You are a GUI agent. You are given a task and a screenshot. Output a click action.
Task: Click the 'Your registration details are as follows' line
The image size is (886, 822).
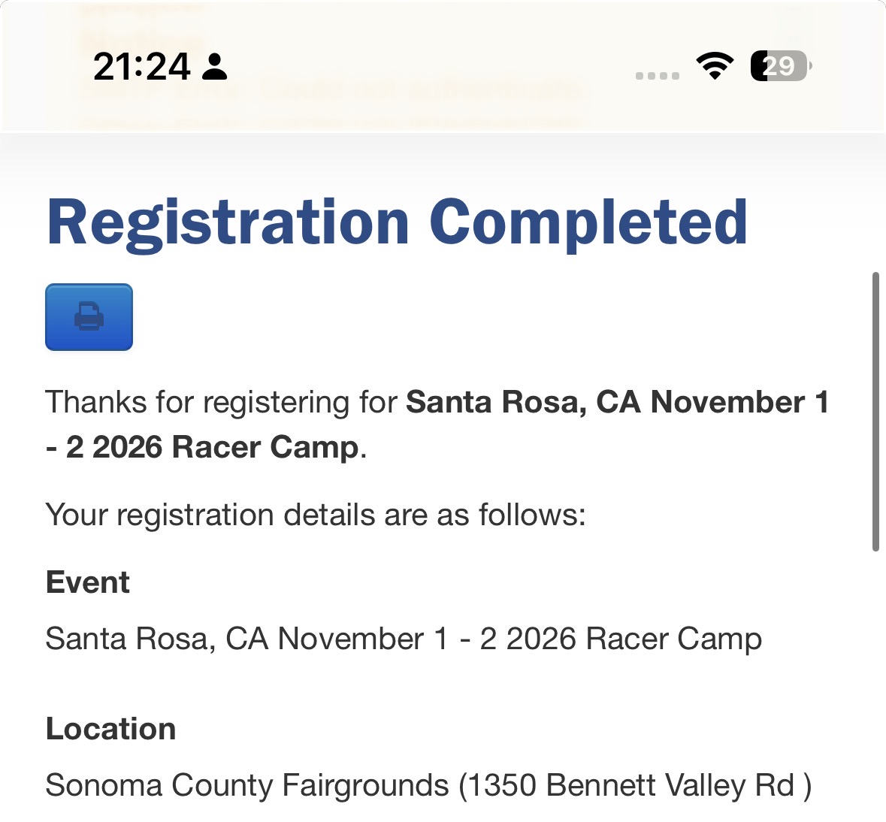pyautogui.click(x=316, y=515)
